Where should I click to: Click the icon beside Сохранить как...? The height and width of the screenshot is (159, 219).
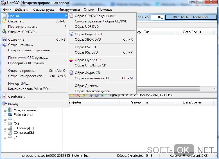[4, 45]
